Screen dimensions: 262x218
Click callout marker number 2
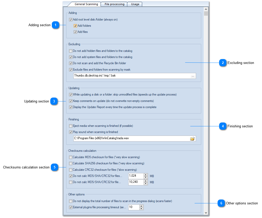pos(223,63)
